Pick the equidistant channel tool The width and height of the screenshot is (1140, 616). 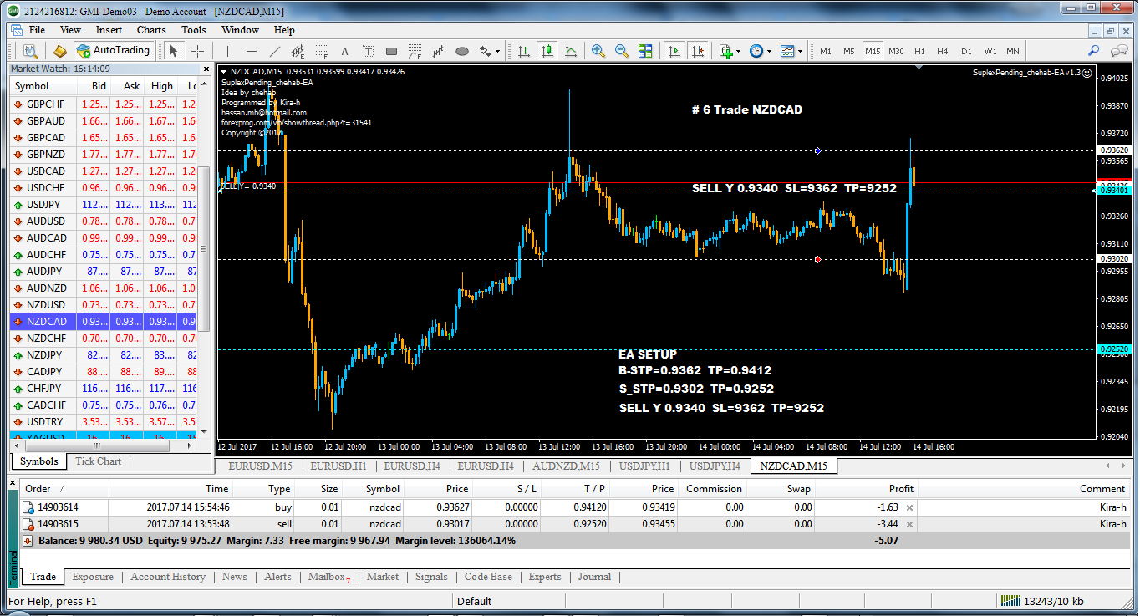[x=298, y=51]
